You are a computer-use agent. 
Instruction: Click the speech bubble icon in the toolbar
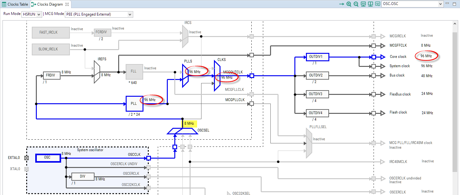[378, 4]
